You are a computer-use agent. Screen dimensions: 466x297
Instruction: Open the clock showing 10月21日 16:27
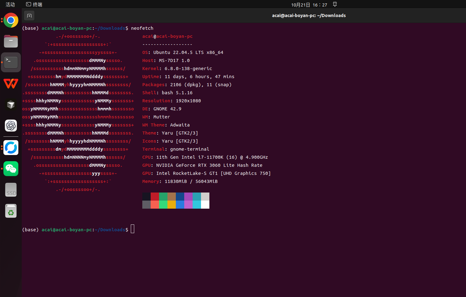309,5
